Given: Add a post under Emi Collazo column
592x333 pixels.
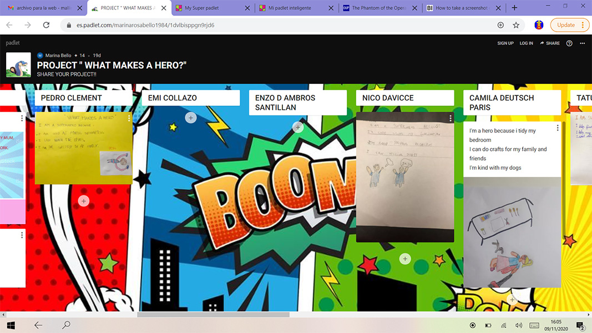Looking at the screenshot, I should click(x=191, y=118).
